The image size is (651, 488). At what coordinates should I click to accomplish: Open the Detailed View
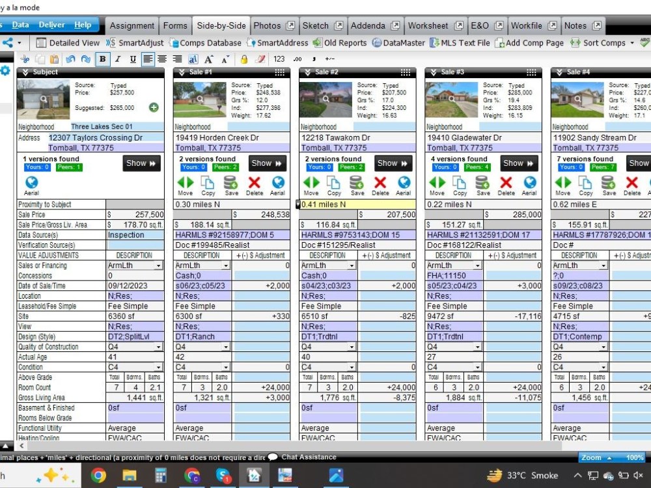tap(68, 43)
